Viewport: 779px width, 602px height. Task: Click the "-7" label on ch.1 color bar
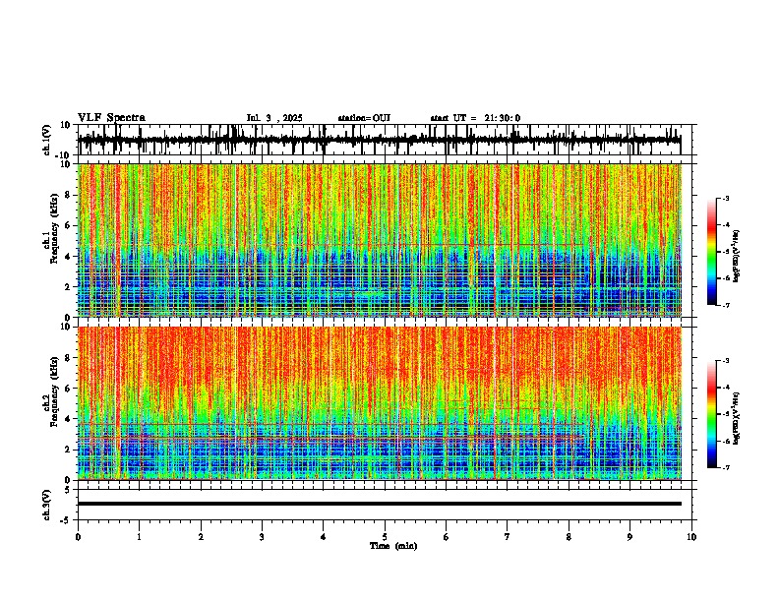pos(726,305)
